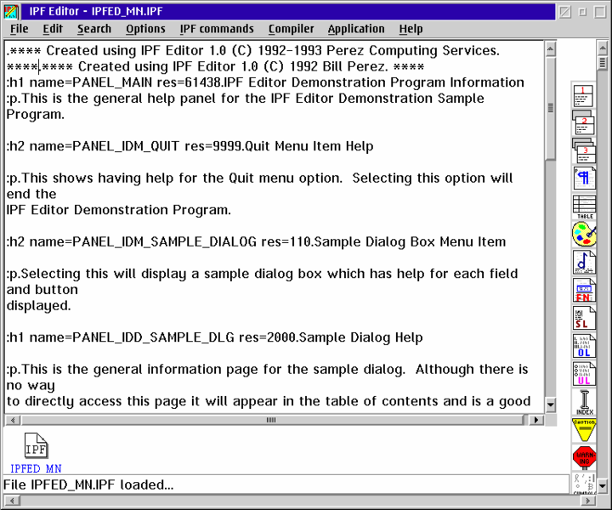Click the tool palette scrollbar thumb
Image resolution: width=612 pixels, height=510 pixels.
point(603,63)
